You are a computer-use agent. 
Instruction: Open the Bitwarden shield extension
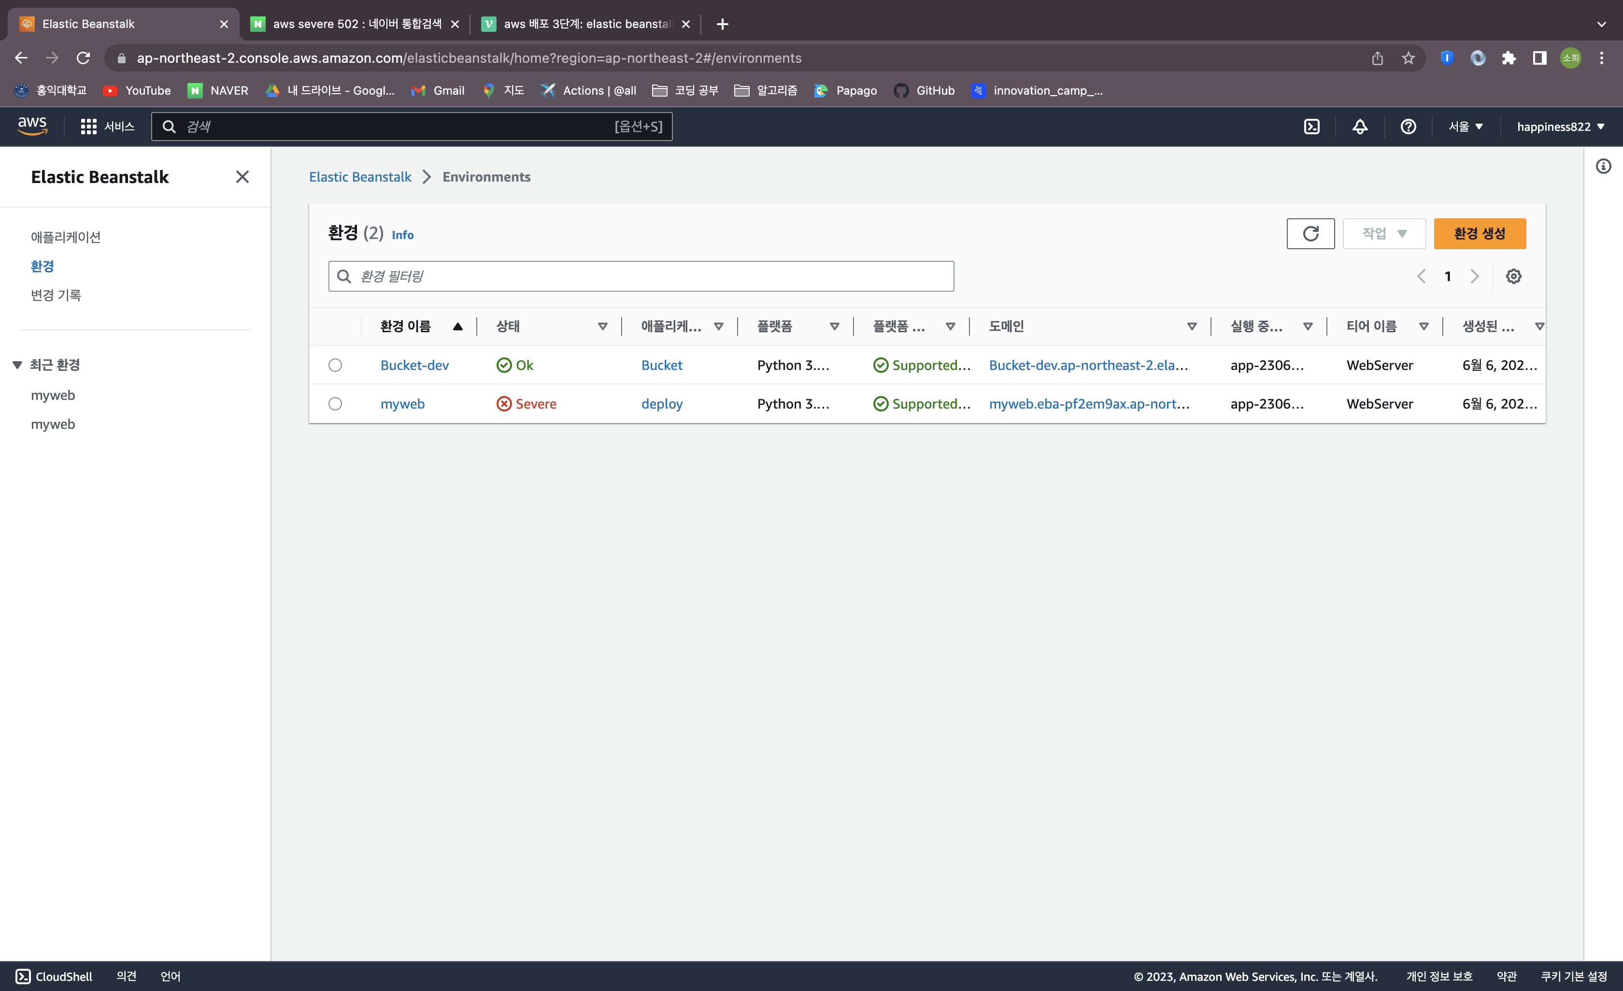click(x=1447, y=58)
